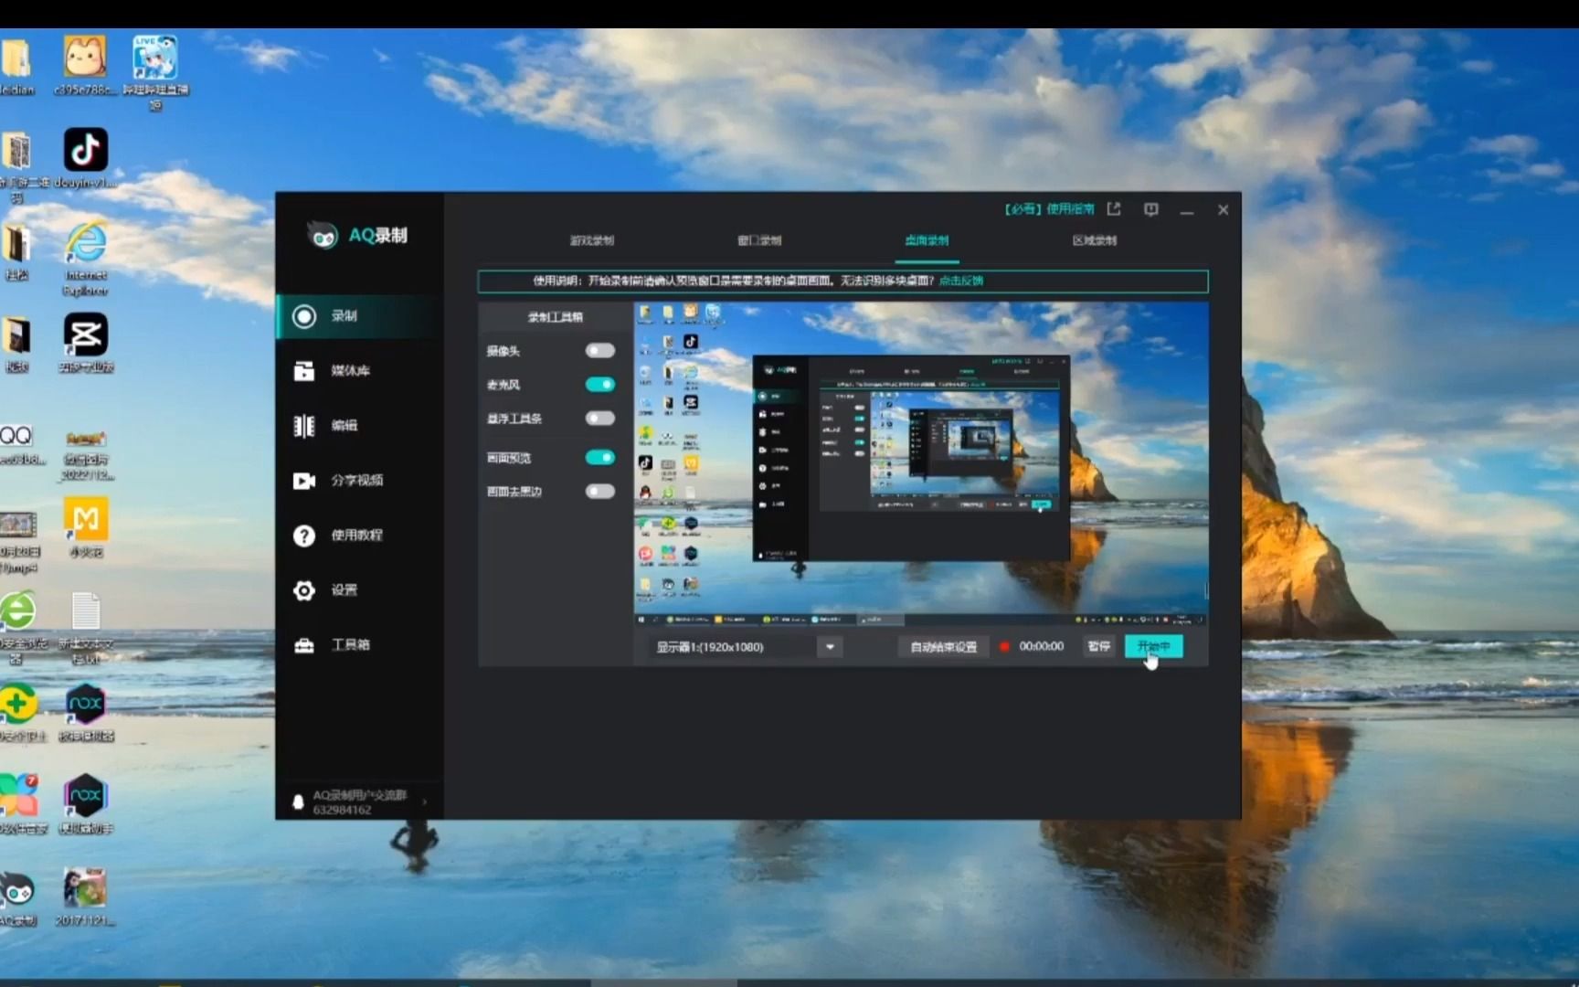Viewport: 1579px width, 987px height.
Task: Click the 暂停 pause button
Action: pyautogui.click(x=1099, y=647)
